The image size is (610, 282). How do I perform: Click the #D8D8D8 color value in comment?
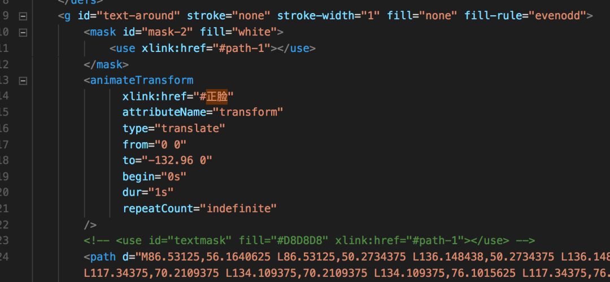coord(299,241)
